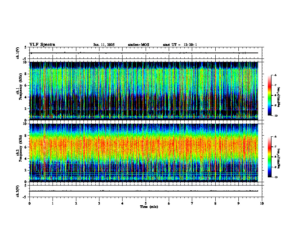Click the "ch.1(V)" waveform axis label

click(18, 53)
